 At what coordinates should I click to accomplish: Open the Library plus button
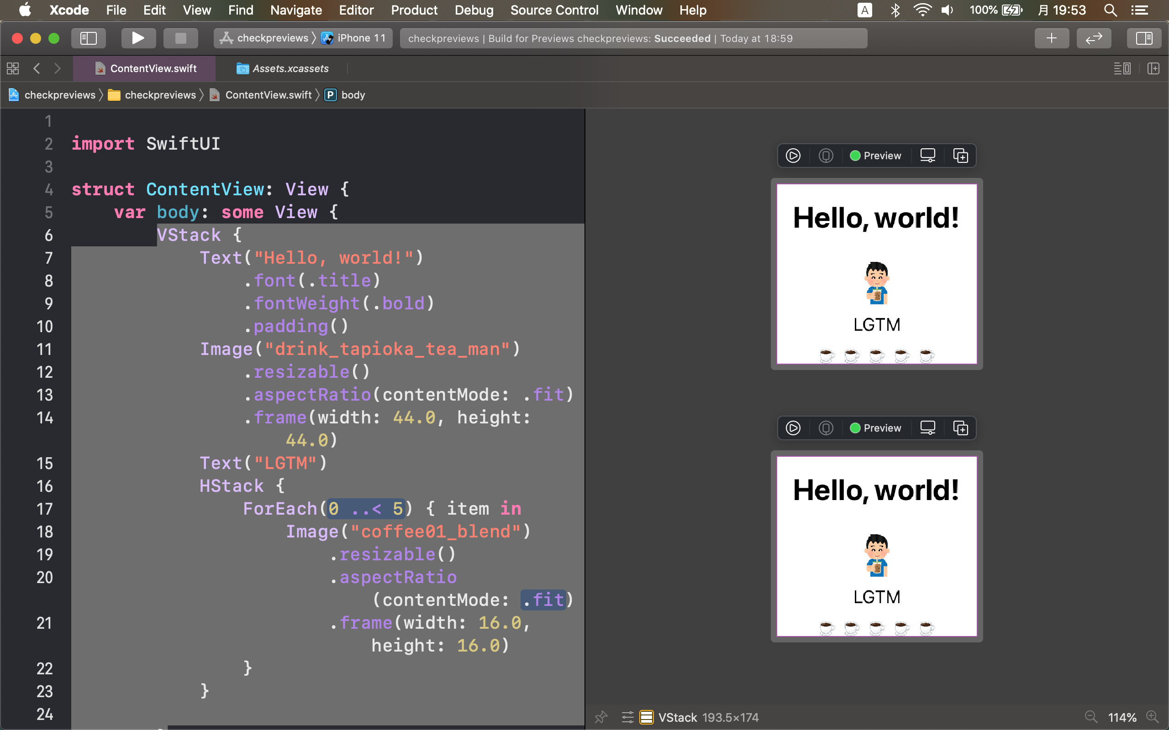1051,38
